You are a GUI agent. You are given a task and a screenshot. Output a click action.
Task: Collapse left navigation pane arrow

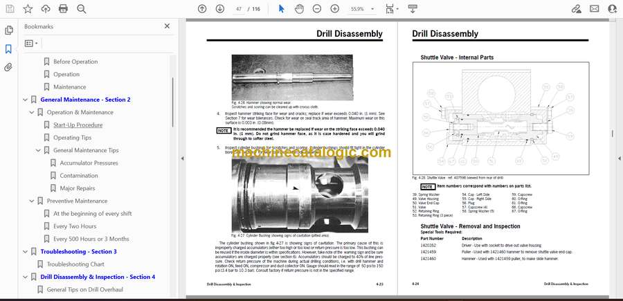[x=182, y=158]
